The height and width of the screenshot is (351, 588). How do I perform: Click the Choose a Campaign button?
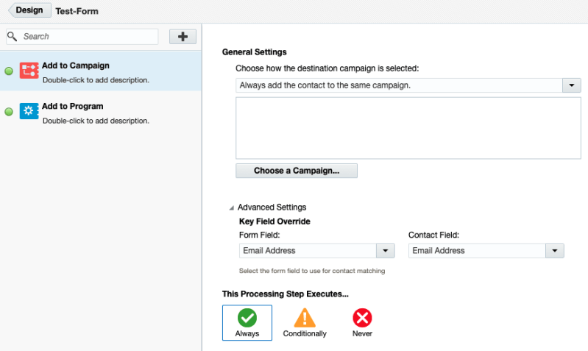tap(297, 171)
